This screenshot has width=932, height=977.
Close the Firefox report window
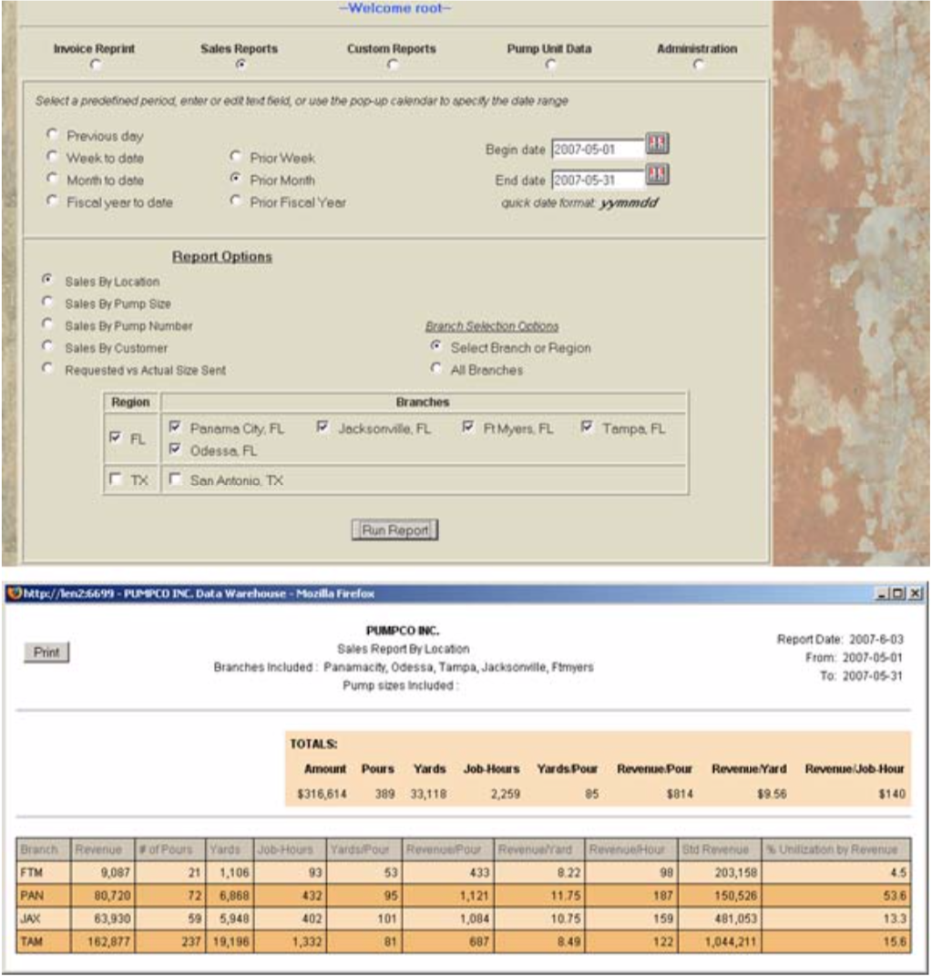click(x=915, y=593)
